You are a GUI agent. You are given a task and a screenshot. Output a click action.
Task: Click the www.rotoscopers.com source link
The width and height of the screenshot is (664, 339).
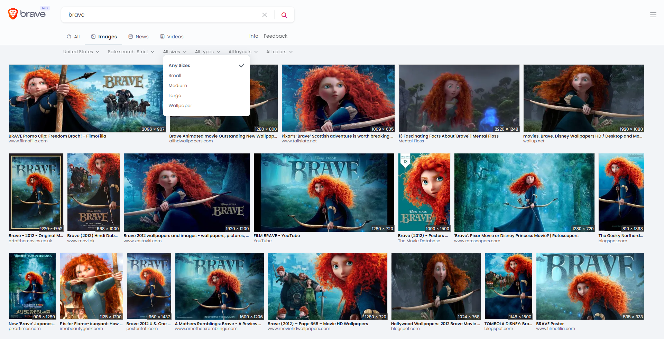pyautogui.click(x=477, y=241)
